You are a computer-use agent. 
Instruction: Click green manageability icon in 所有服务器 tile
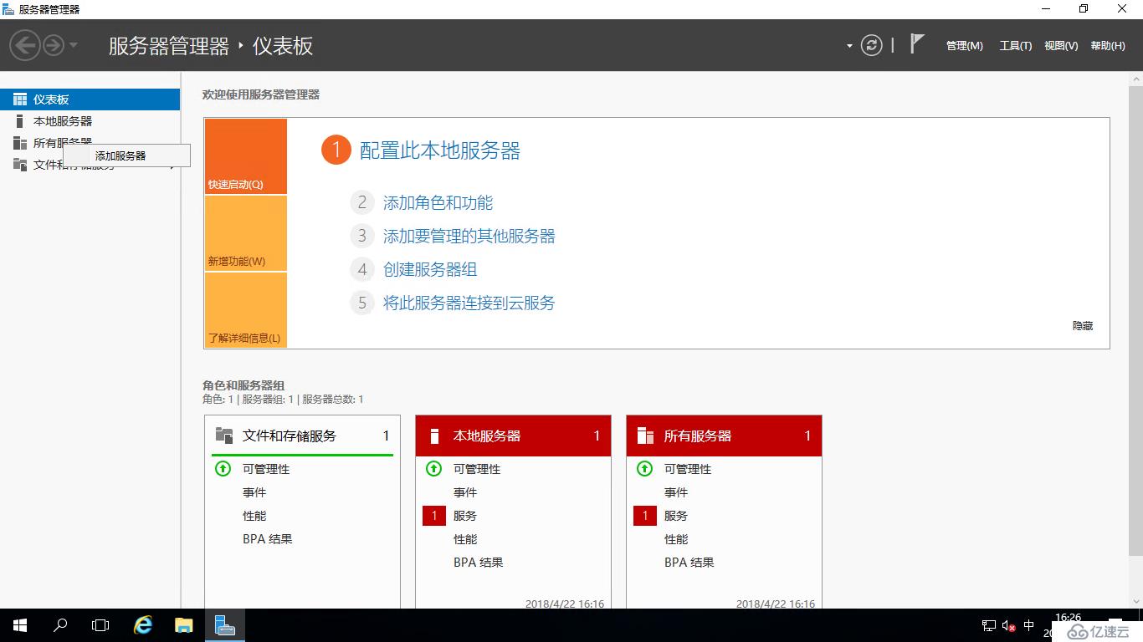[644, 469]
